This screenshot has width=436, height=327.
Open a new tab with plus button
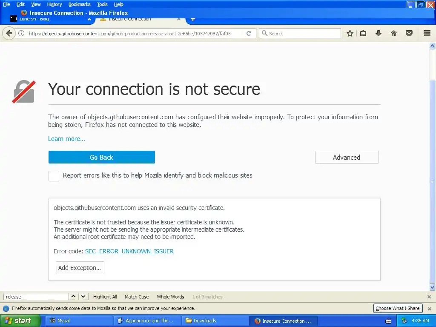pos(193,19)
